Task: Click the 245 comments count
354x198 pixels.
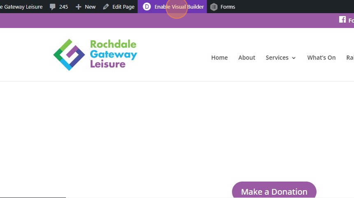Action: tap(63, 7)
